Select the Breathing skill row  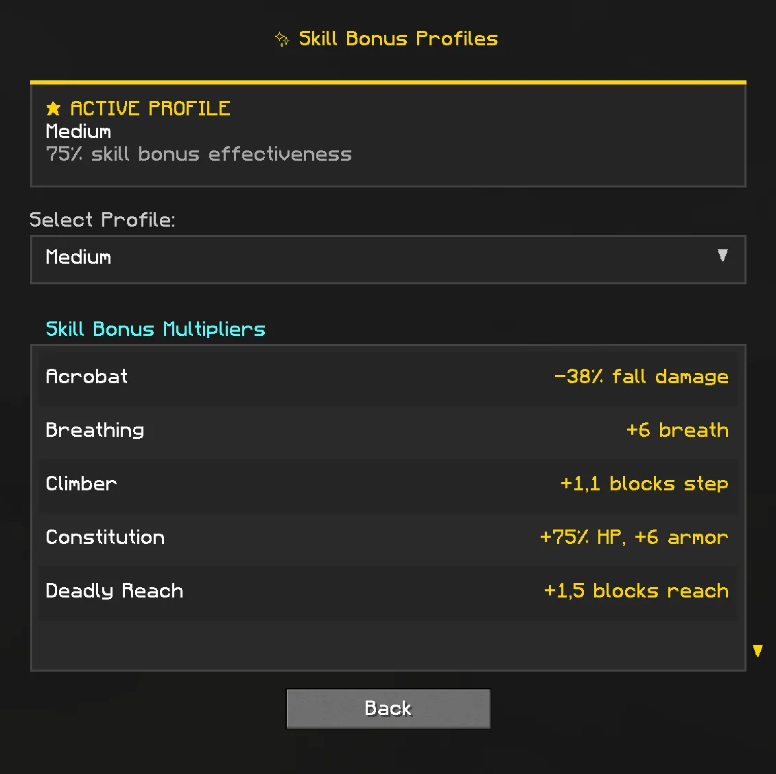[x=388, y=431]
